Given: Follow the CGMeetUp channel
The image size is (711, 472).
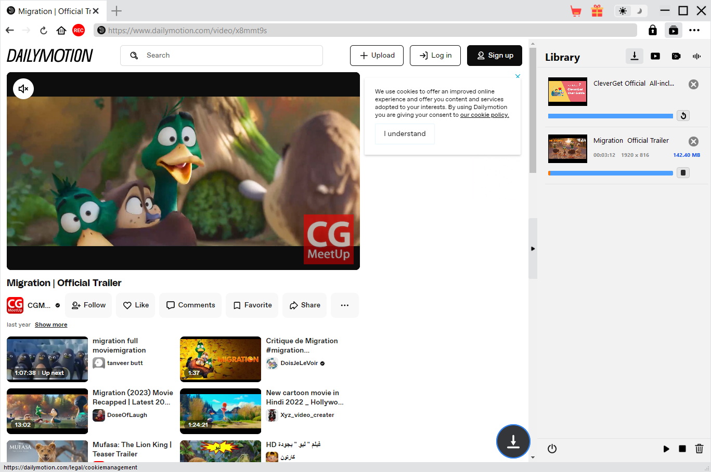Looking at the screenshot, I should (88, 305).
